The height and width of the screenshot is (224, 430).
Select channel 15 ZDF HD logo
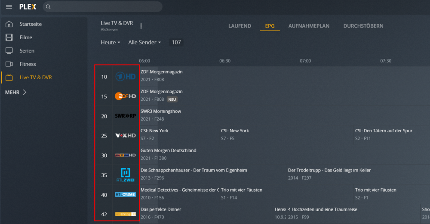coord(125,96)
